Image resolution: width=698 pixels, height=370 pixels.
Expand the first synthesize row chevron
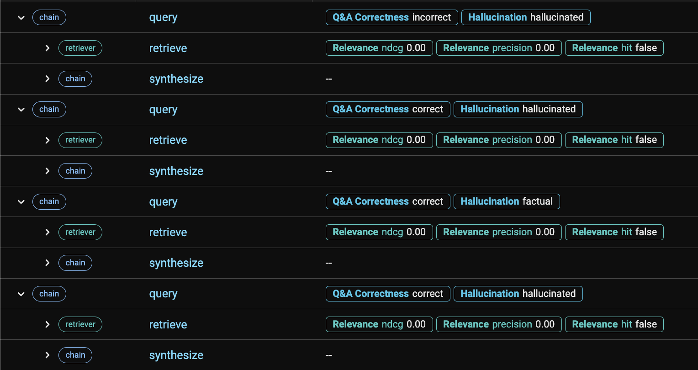(48, 79)
